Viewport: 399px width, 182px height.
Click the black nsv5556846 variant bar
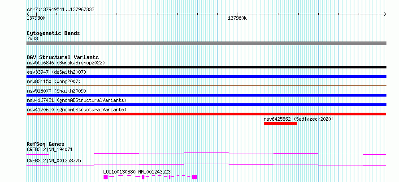pyautogui.click(x=206, y=67)
